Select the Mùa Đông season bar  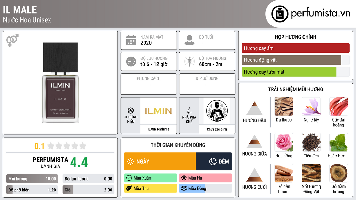[x=205, y=188]
